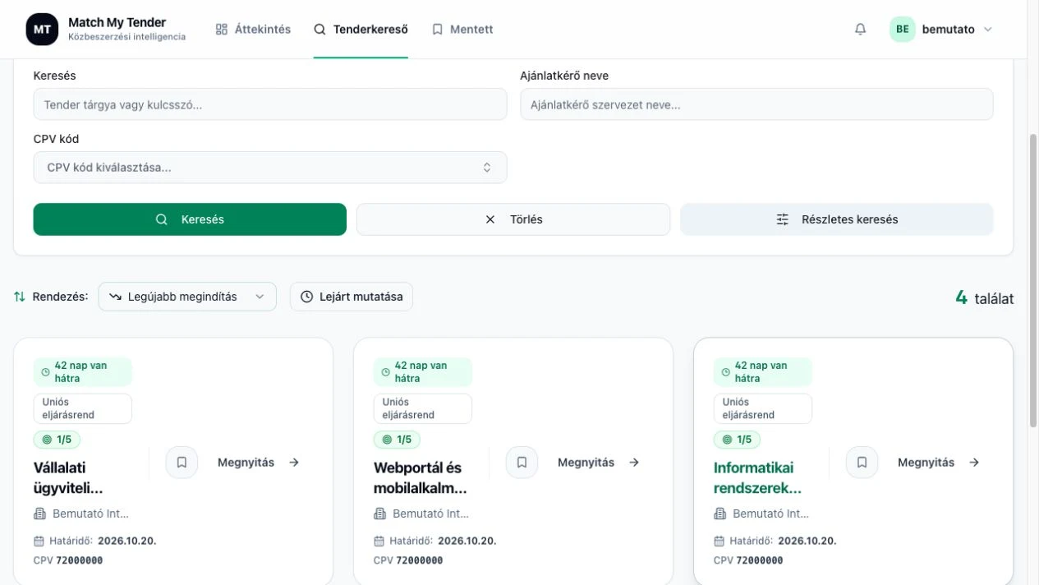Bookmark the Webportál és mobilalkalm tender
Viewport: 1039px width, 585px height.
522,463
